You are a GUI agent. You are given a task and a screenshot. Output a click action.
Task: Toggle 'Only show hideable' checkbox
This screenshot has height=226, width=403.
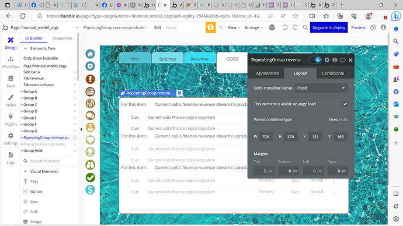point(72,58)
